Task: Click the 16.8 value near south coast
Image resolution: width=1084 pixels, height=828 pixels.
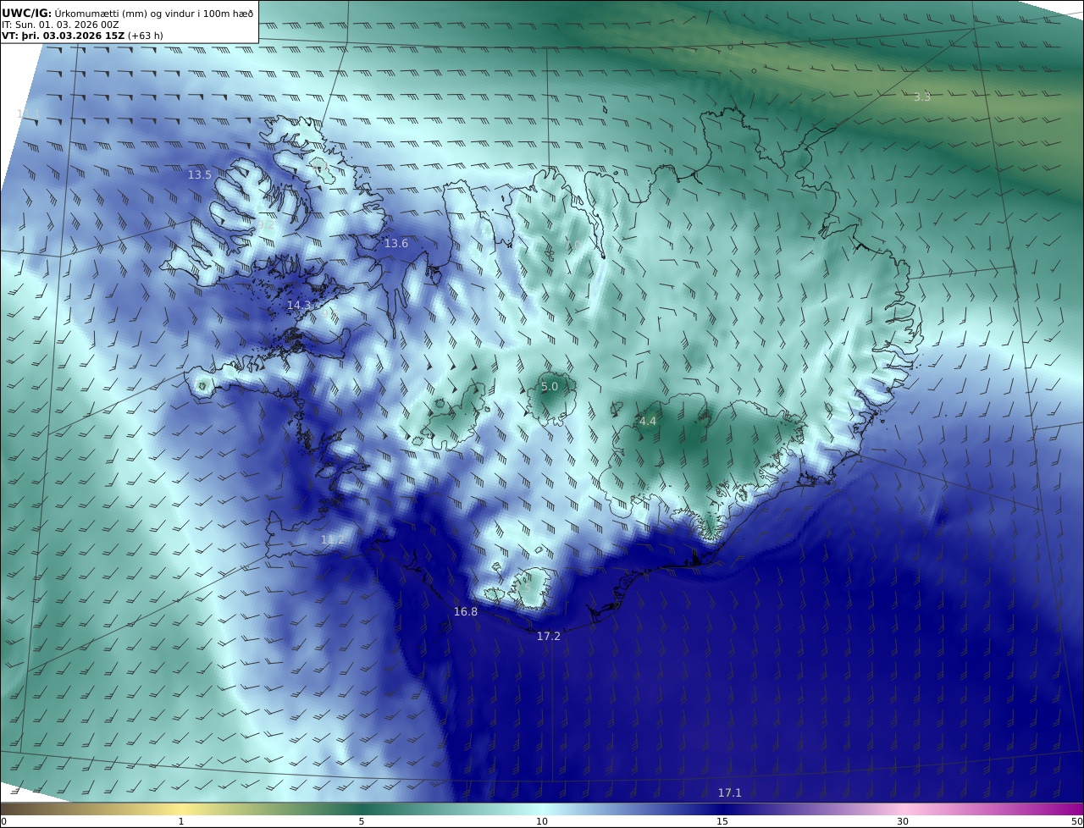Action: click(x=466, y=612)
